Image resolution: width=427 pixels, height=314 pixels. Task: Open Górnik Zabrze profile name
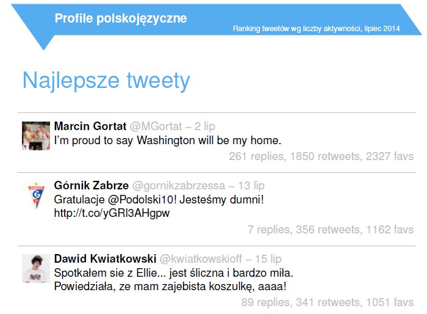91,185
